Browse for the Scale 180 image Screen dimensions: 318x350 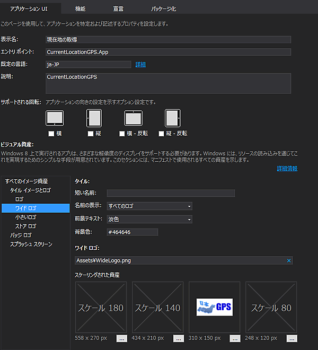[121, 338]
